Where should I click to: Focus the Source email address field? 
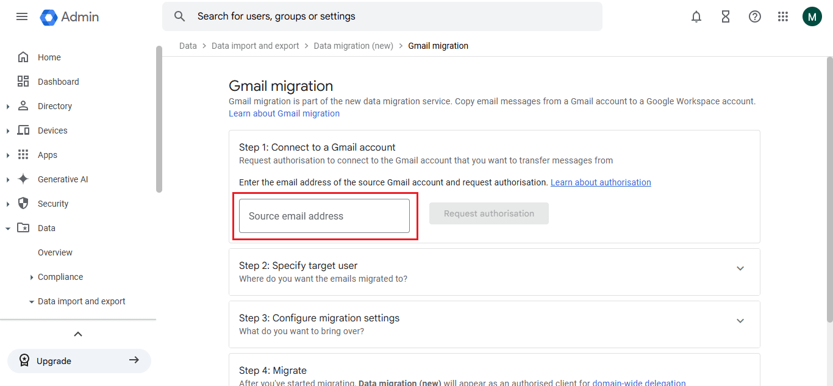click(x=324, y=216)
